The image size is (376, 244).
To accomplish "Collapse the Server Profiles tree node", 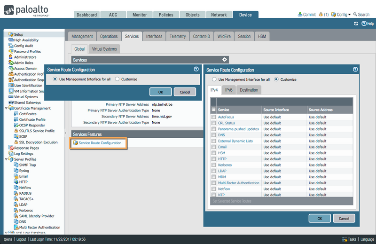I will tap(6, 159).
